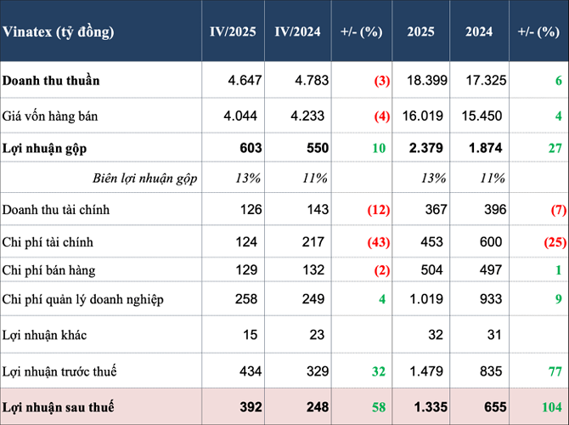Screen dimensions: 569x425
Task: Click the value "453" in Chi phí tài chính
Action: tap(431, 241)
